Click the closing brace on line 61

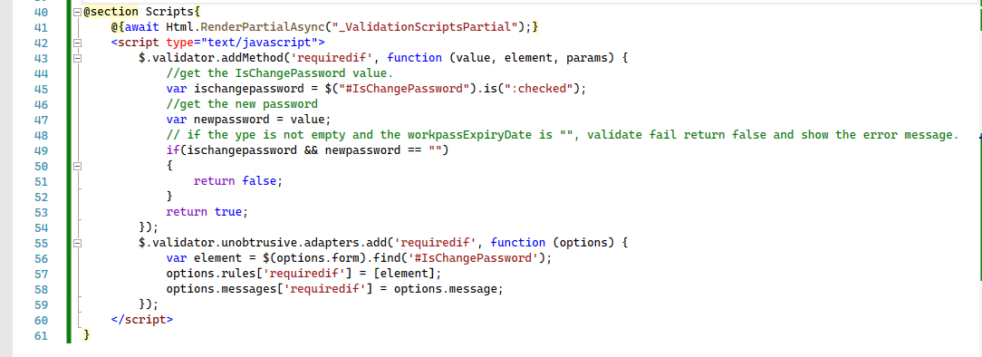point(87,335)
